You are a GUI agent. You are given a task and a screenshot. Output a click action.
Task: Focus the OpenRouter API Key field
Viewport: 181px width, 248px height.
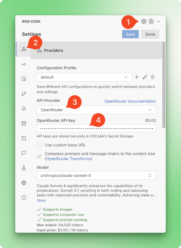pyautogui.click(x=96, y=128)
